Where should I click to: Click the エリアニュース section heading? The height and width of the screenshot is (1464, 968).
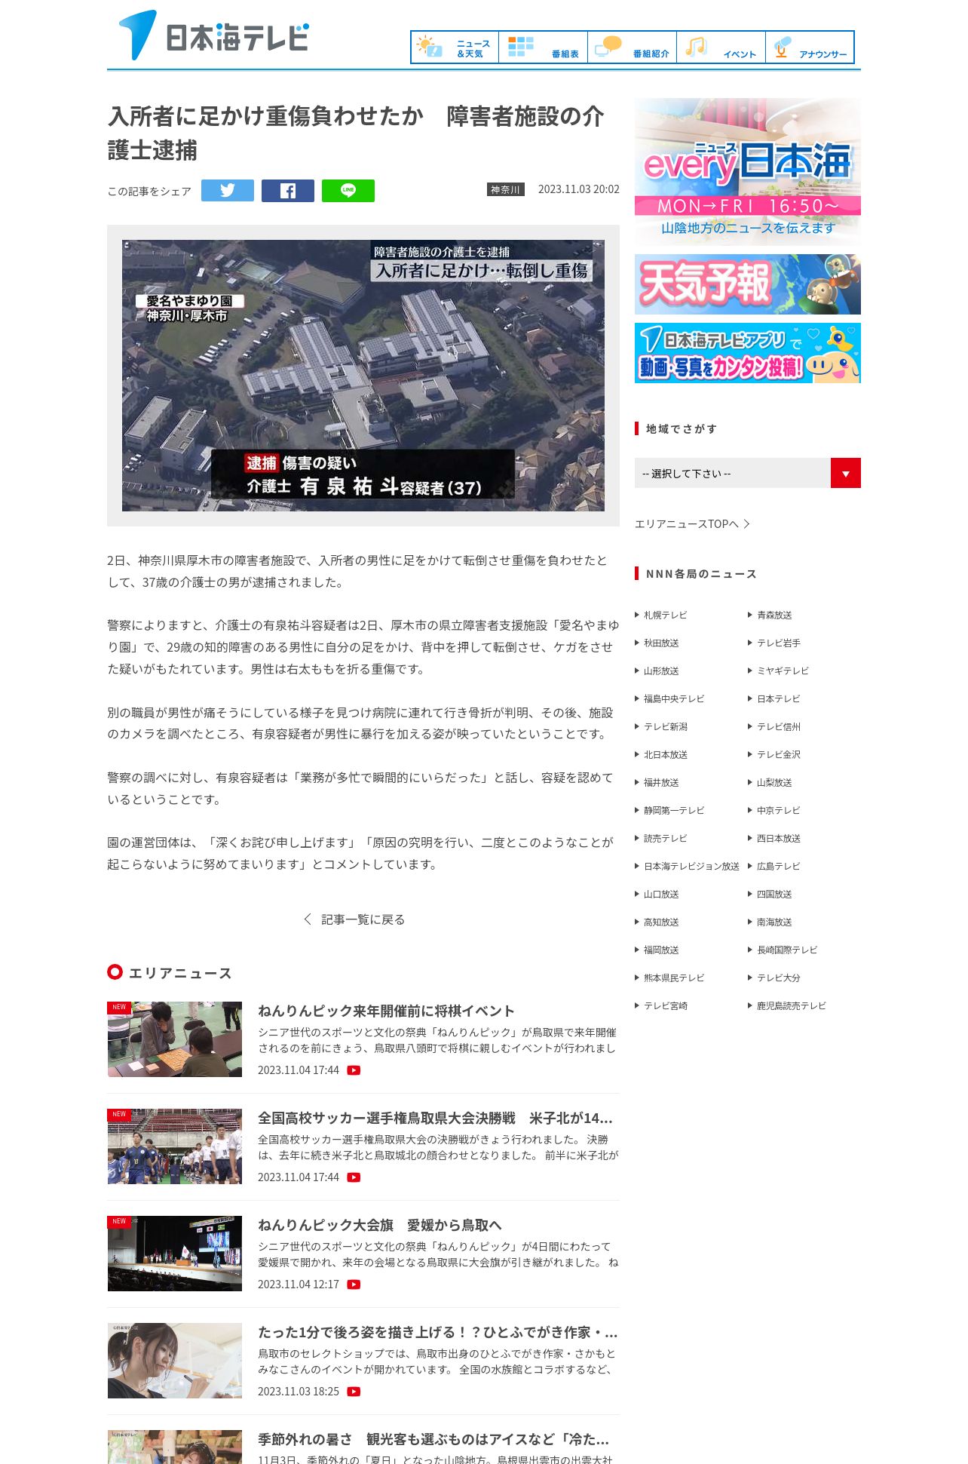(x=170, y=973)
